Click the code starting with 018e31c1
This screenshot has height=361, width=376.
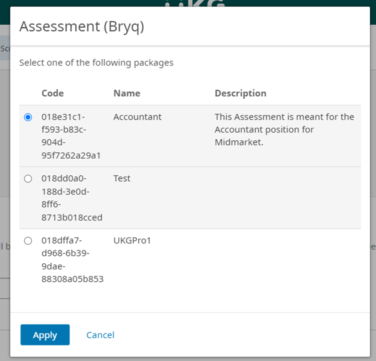(71, 136)
